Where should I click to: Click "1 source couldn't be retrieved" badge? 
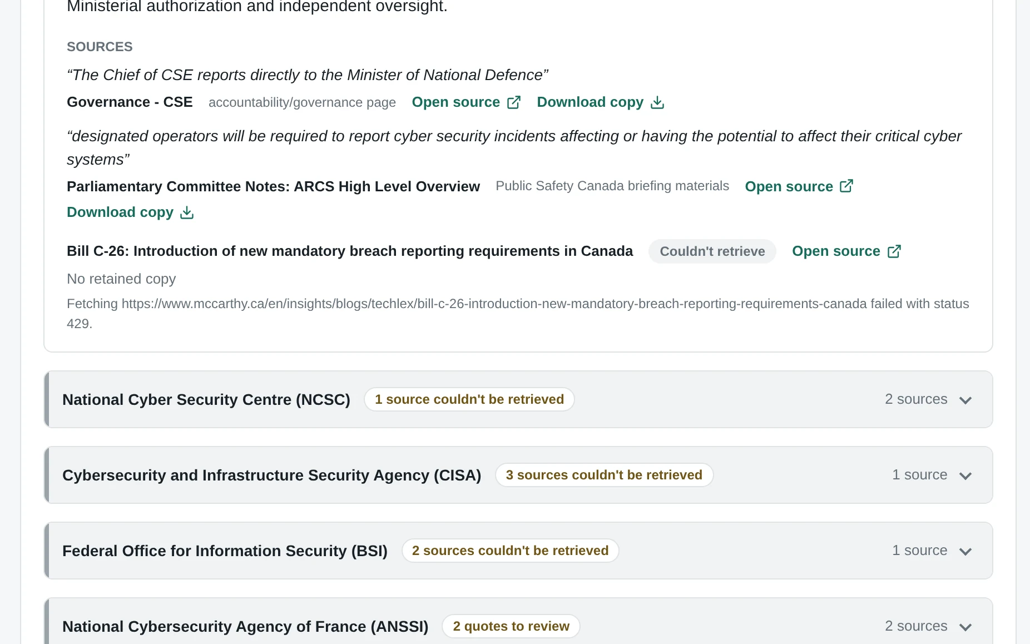(469, 399)
